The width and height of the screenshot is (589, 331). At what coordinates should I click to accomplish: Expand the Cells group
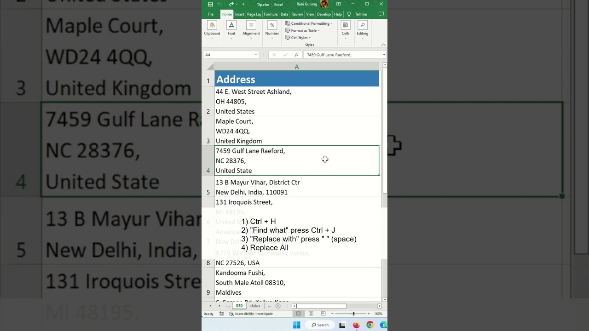(x=346, y=30)
